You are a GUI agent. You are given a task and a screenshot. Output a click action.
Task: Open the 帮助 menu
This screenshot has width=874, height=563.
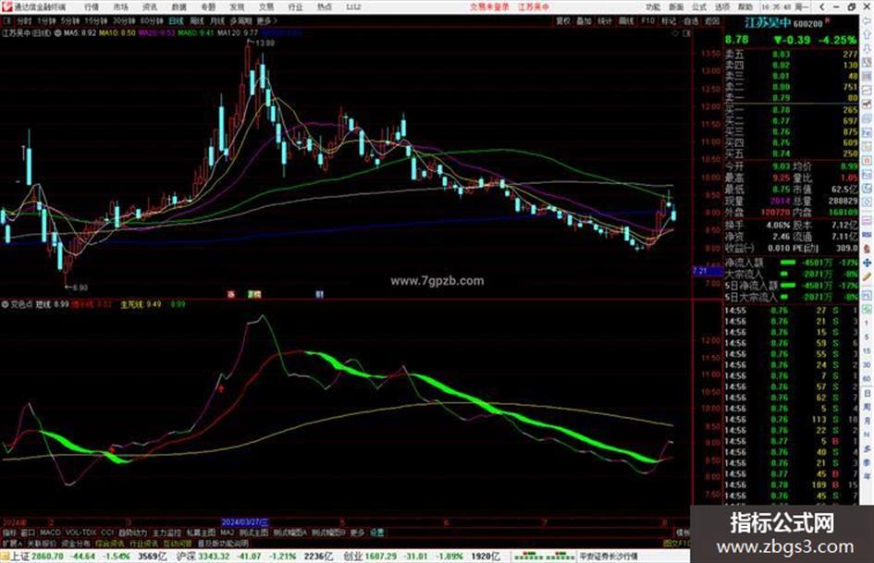[745, 7]
